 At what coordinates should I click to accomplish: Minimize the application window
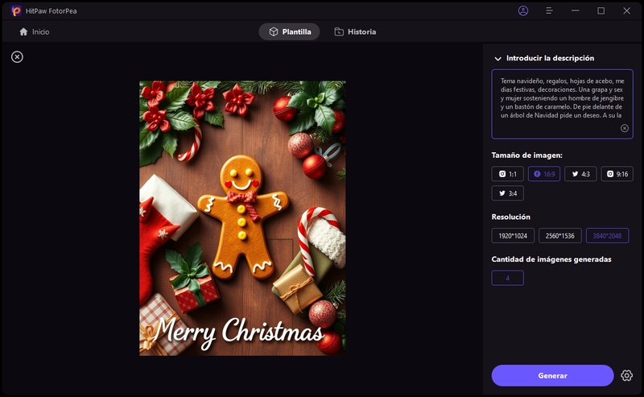click(575, 10)
